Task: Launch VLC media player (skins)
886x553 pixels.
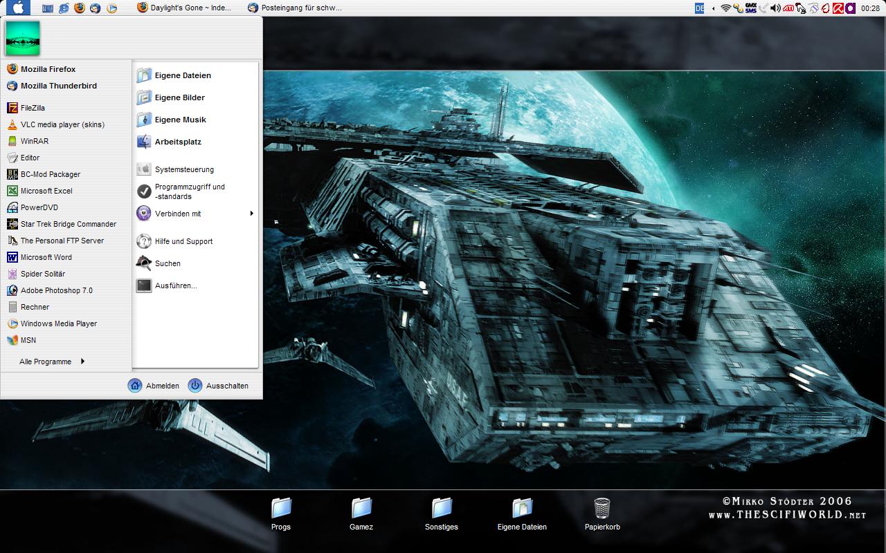Action: click(x=62, y=124)
